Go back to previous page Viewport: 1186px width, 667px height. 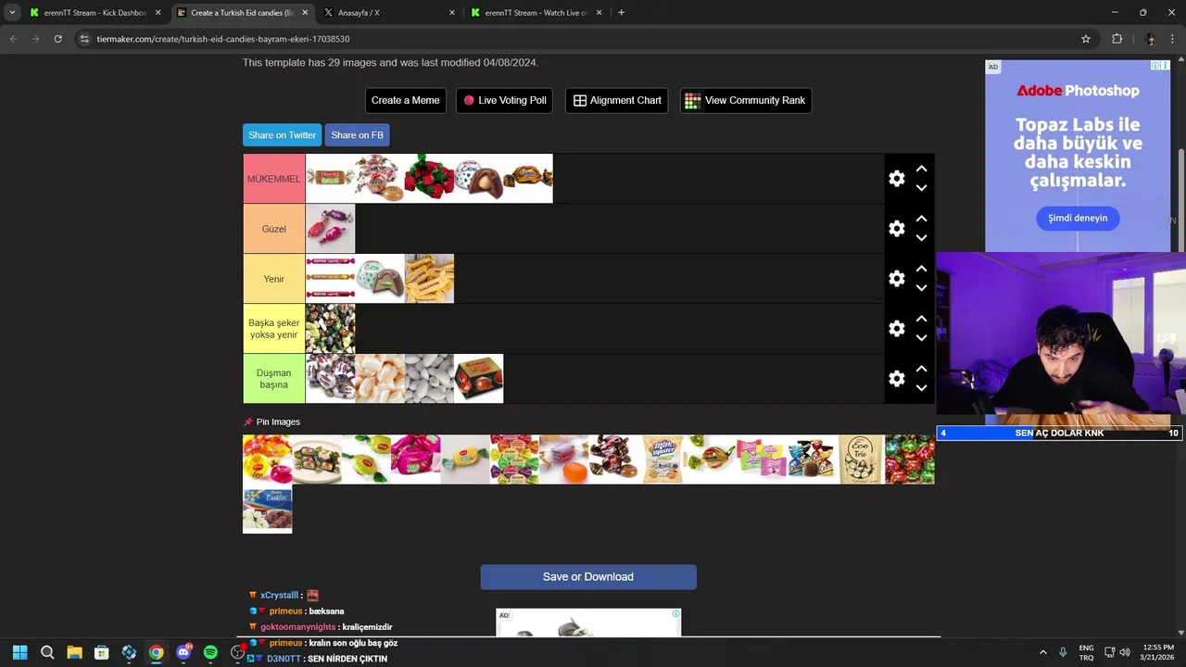(x=13, y=39)
